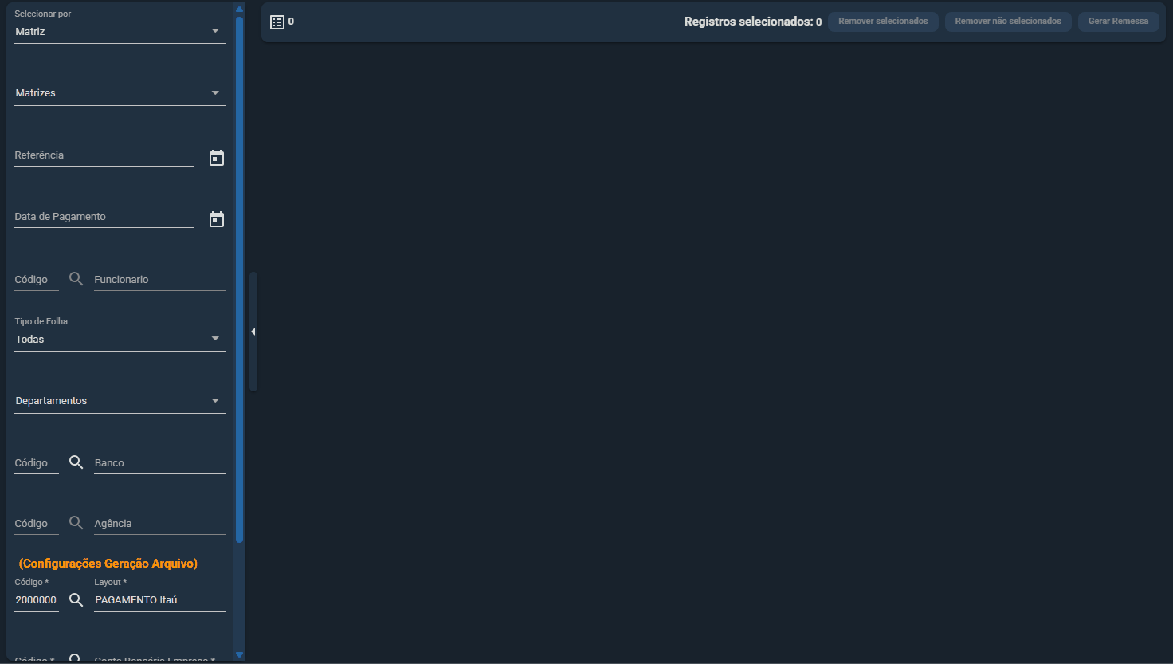Click the Registros selecionados counter text

[753, 22]
